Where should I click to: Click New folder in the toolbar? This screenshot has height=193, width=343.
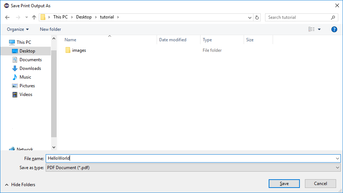(x=50, y=29)
